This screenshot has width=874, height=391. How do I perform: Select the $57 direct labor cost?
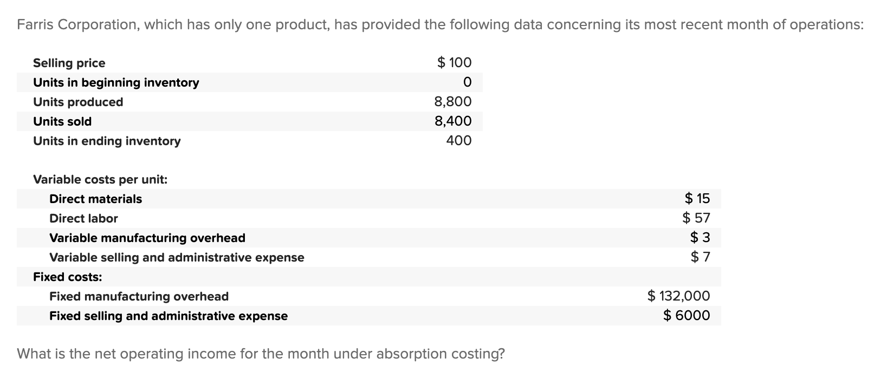pyautogui.click(x=696, y=218)
